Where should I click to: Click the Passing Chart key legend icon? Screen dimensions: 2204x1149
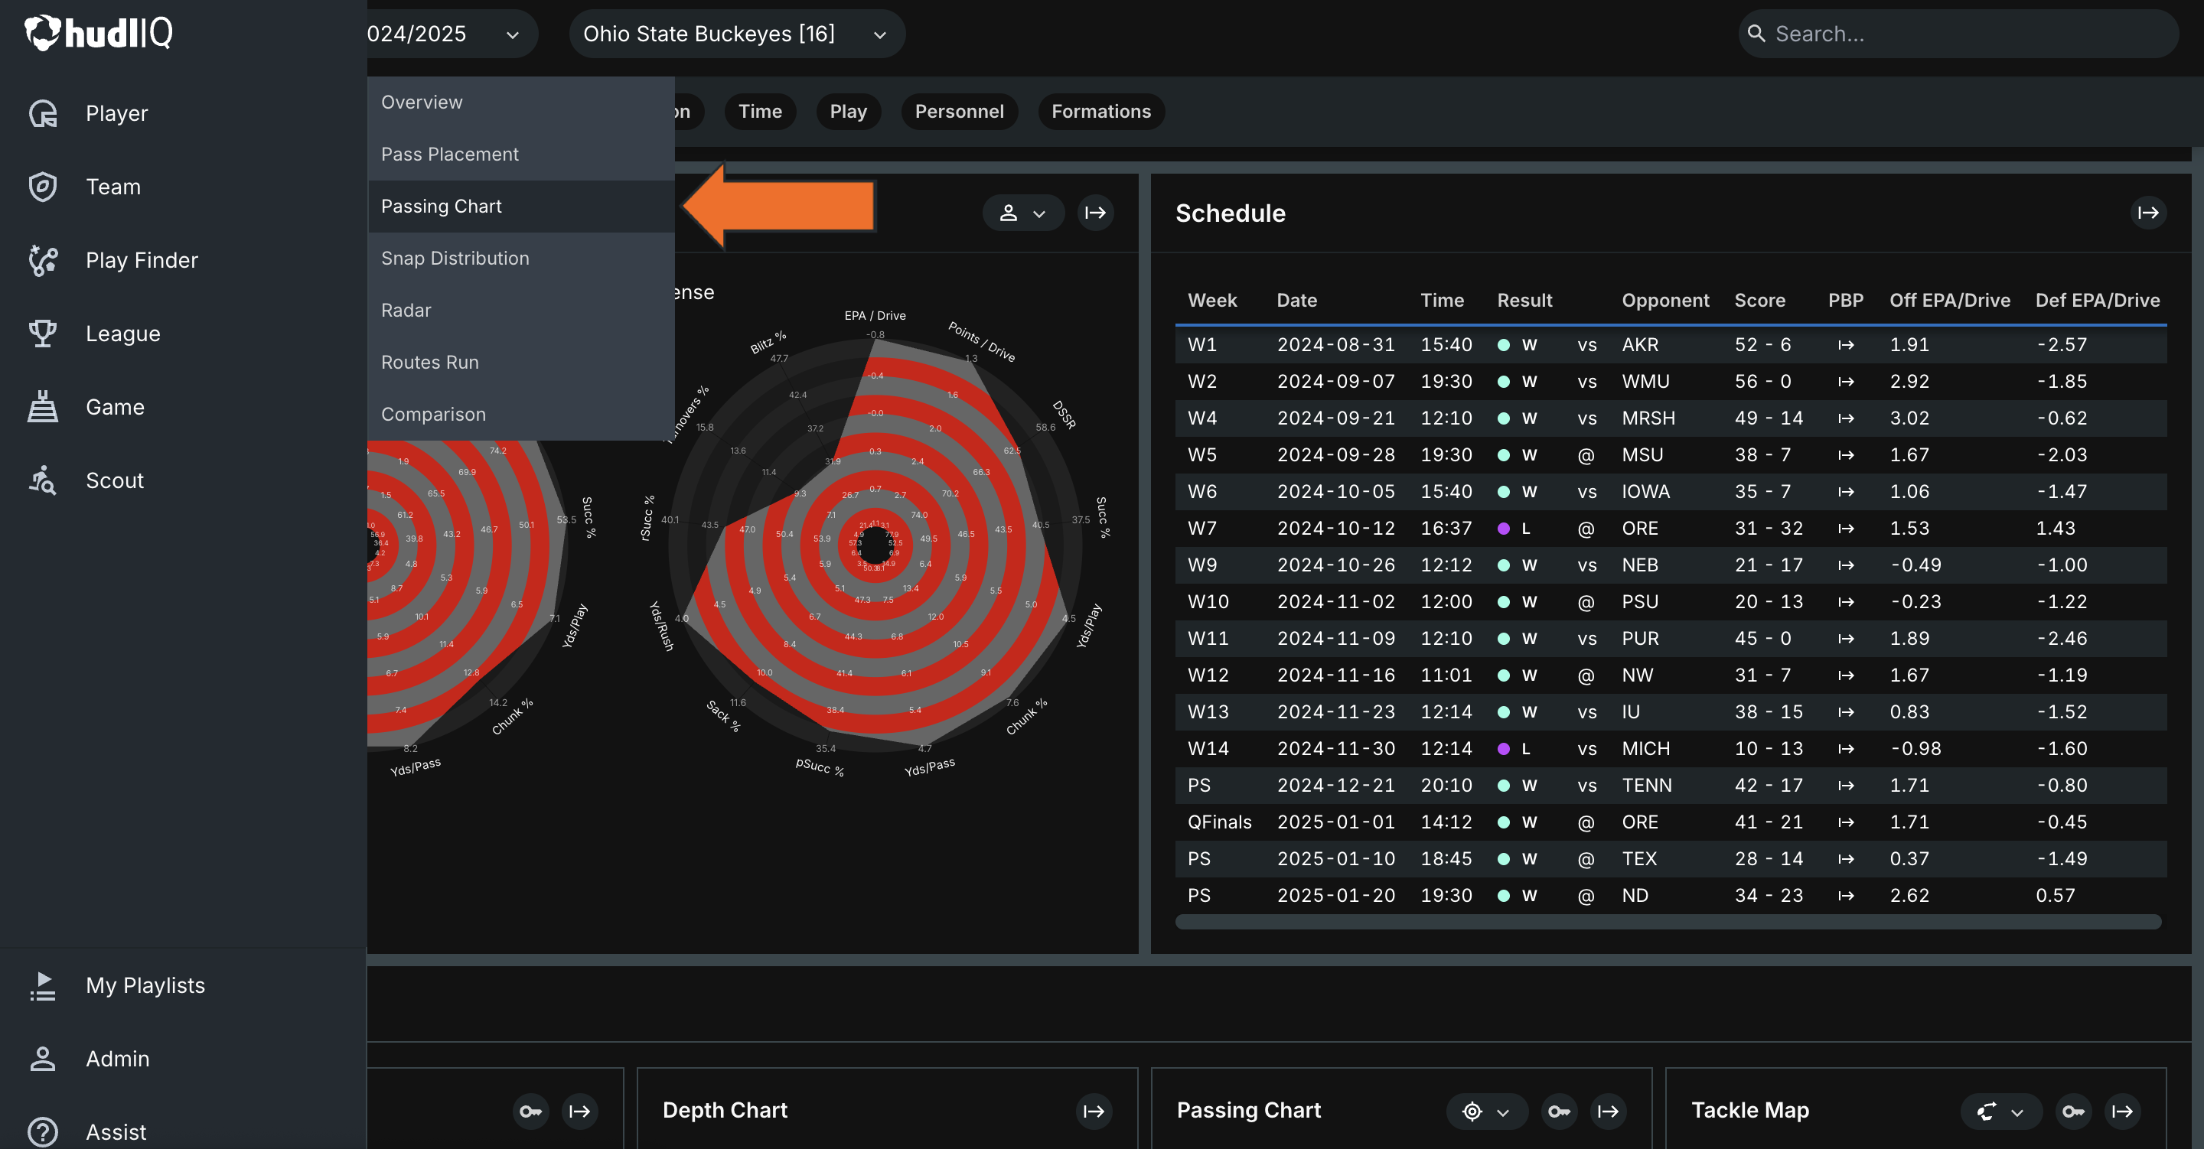click(x=1559, y=1111)
